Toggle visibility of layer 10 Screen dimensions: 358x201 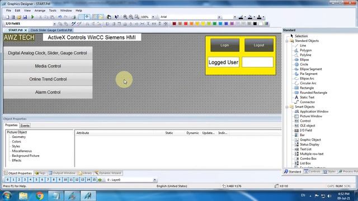point(65,180)
